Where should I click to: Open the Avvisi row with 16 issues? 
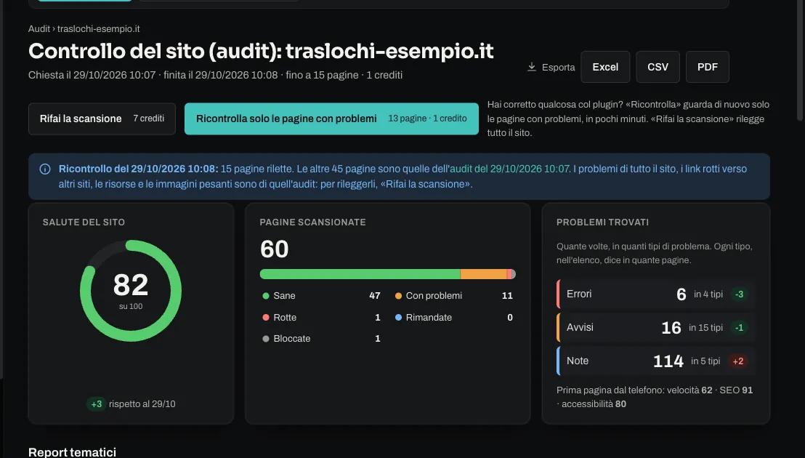(x=655, y=328)
